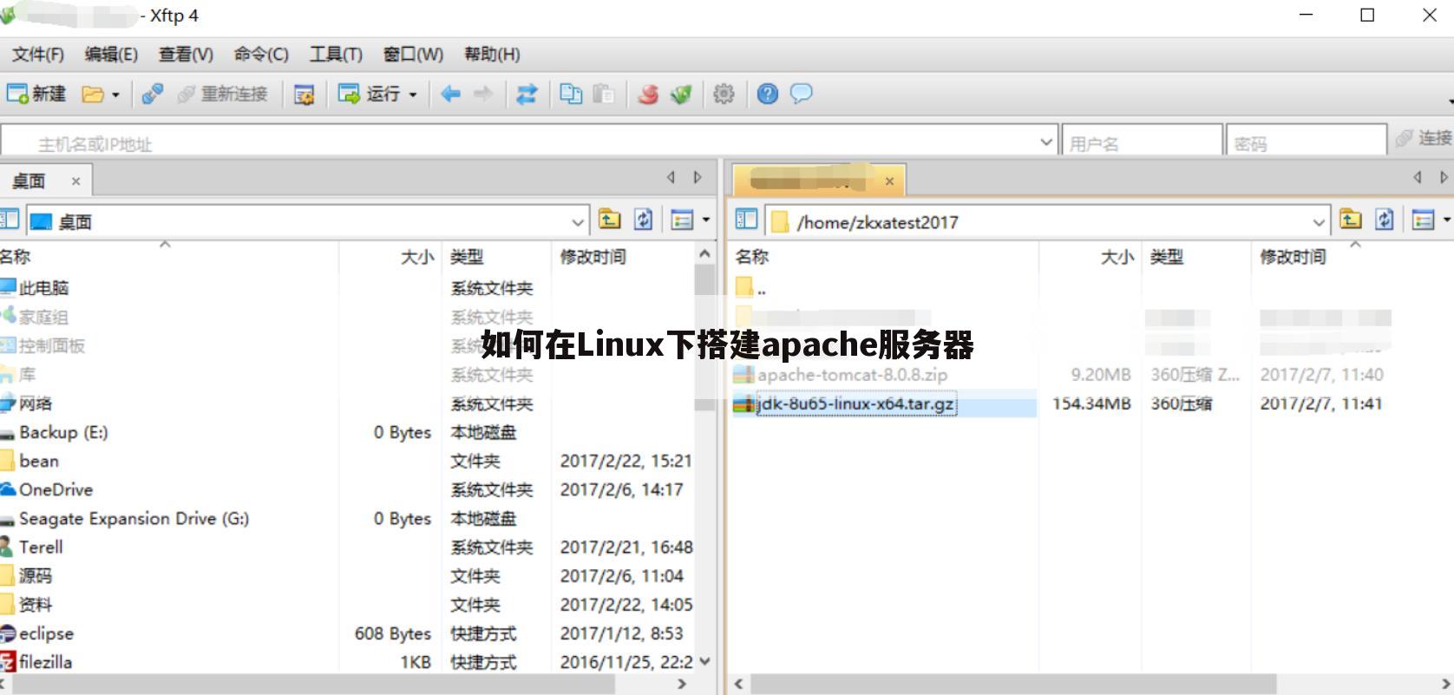This screenshot has width=1454, height=695.
Task: Click the blue back arrow in toolbar
Action: (450, 94)
